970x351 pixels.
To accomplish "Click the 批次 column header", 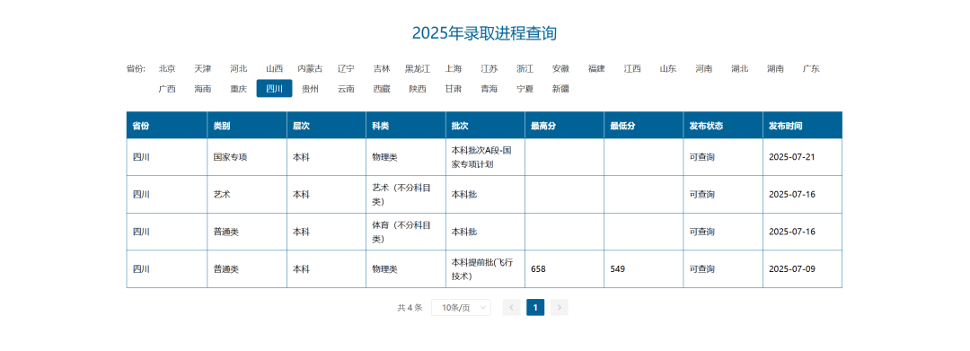I will coord(485,126).
